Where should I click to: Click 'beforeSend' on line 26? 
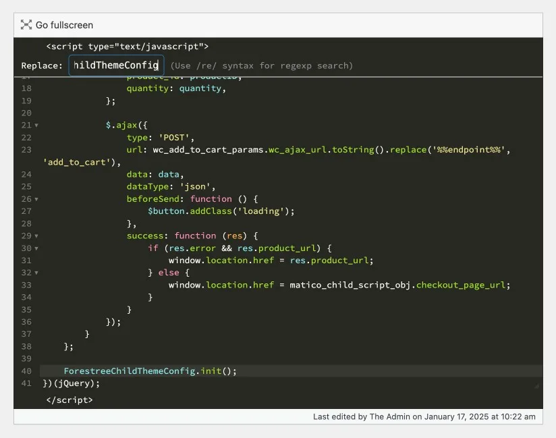click(x=152, y=199)
